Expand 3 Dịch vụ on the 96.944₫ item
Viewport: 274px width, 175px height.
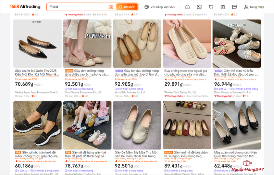click(221, 89)
